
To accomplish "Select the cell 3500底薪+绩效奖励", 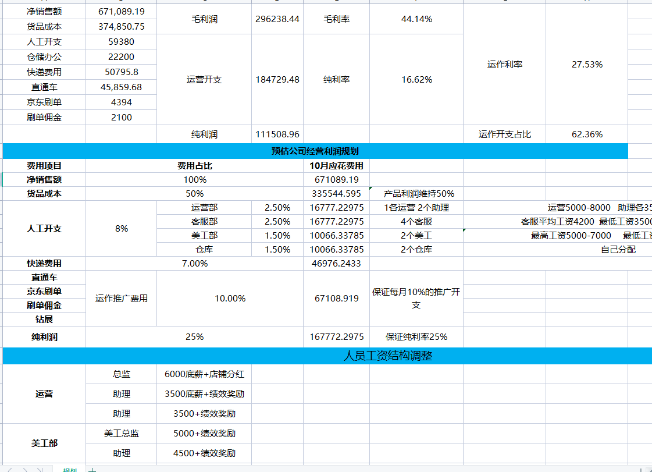I will click(x=204, y=394).
